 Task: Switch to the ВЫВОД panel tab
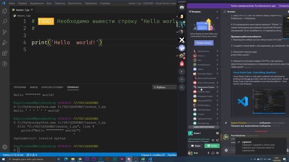(x=34, y=87)
